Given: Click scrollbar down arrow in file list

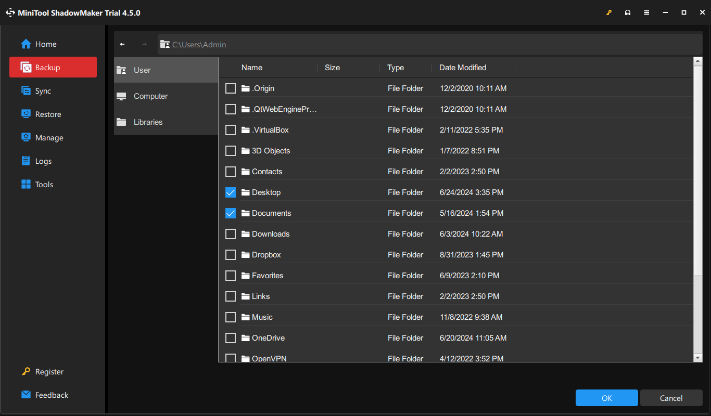Looking at the screenshot, I should click(x=698, y=358).
